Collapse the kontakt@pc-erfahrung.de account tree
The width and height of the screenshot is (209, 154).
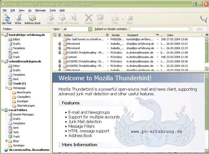click(3, 35)
